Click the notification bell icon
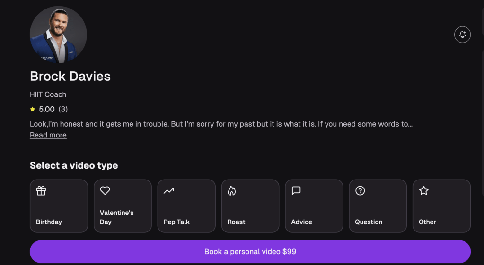 pos(462,34)
